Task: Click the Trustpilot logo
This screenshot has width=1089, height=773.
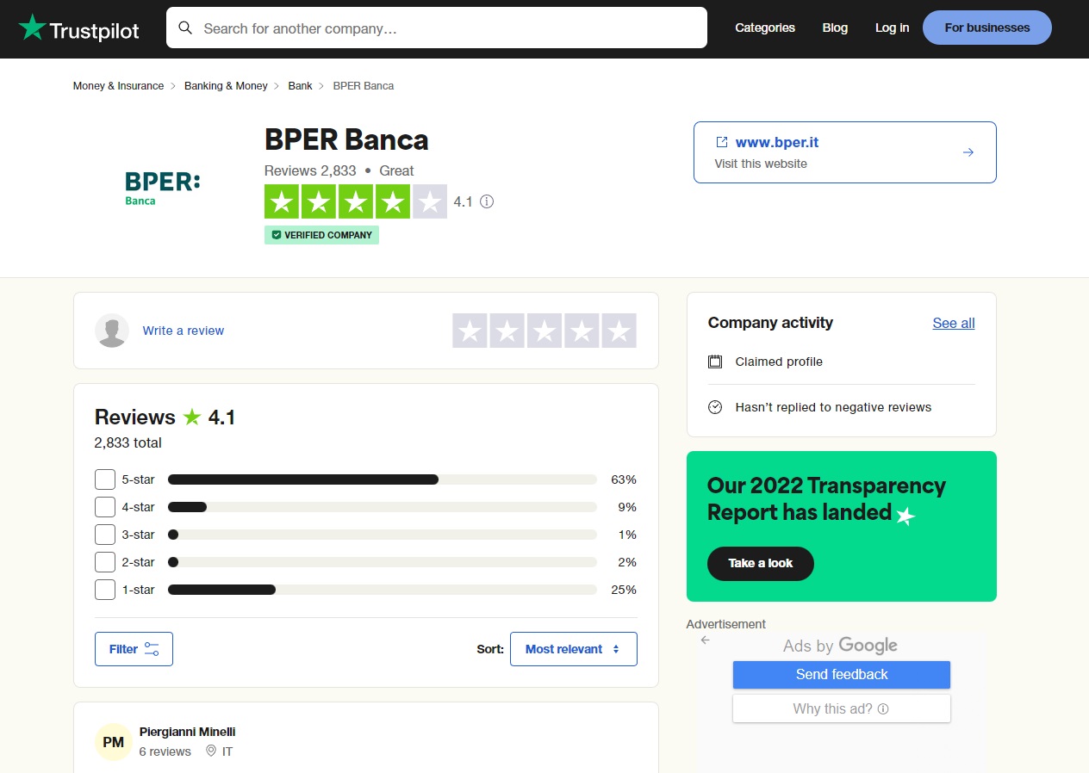Action: coord(79,28)
